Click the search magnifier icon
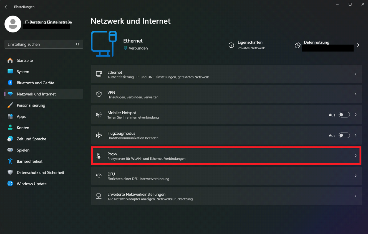 click(x=78, y=44)
